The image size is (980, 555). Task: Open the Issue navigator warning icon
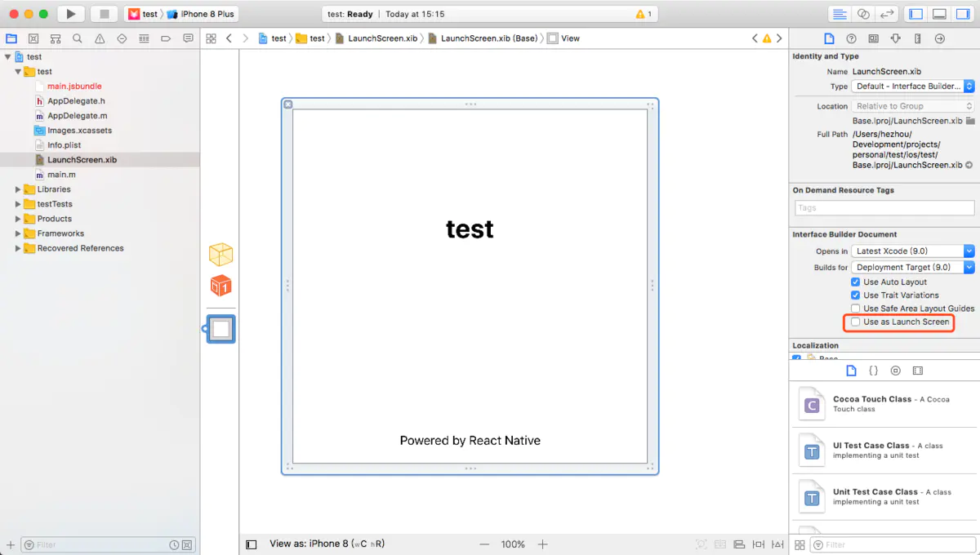[x=100, y=38]
